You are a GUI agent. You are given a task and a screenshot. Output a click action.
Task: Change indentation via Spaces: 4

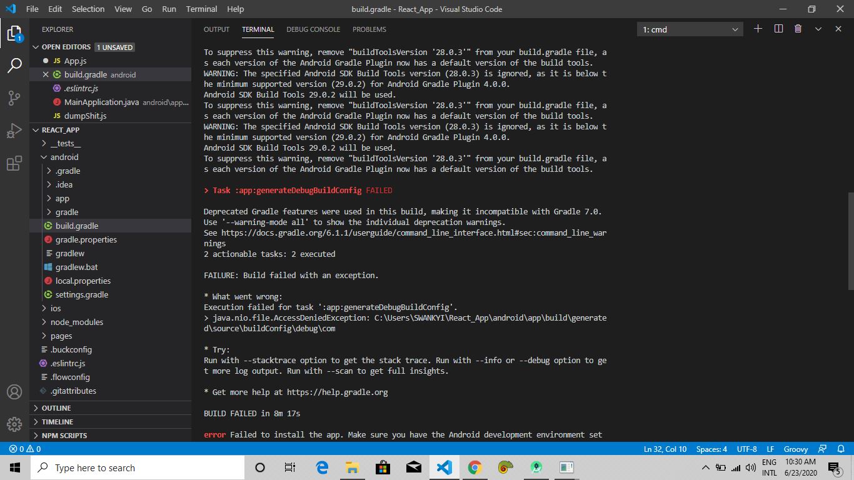coord(711,449)
